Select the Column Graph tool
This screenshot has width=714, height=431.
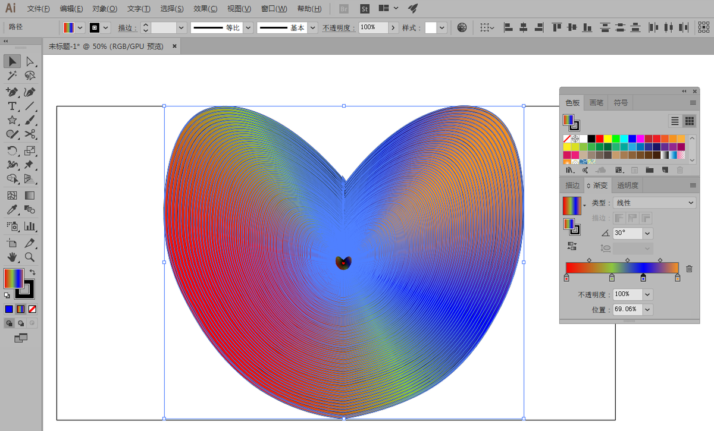click(30, 226)
